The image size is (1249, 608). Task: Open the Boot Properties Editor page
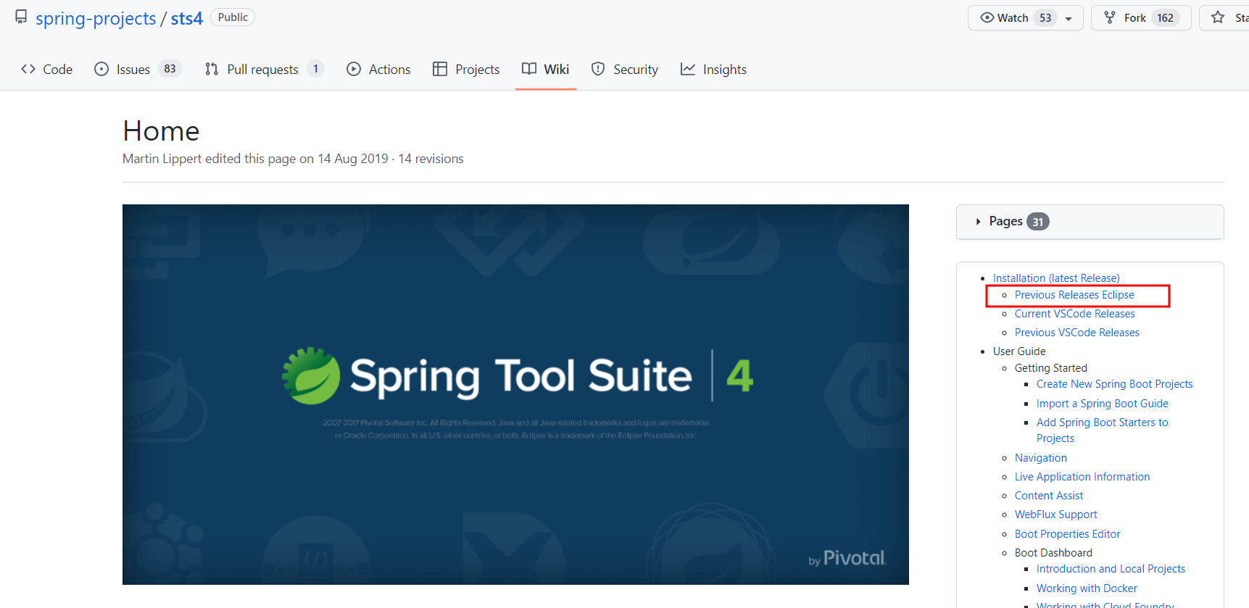[1068, 534]
